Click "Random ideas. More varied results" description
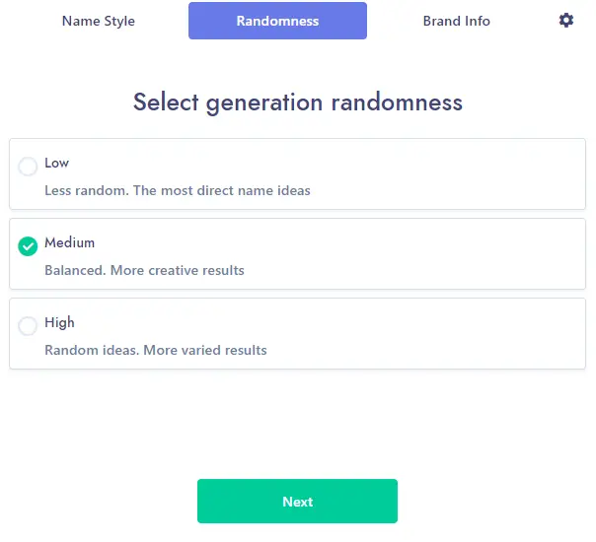596x542 pixels. pyautogui.click(x=156, y=350)
